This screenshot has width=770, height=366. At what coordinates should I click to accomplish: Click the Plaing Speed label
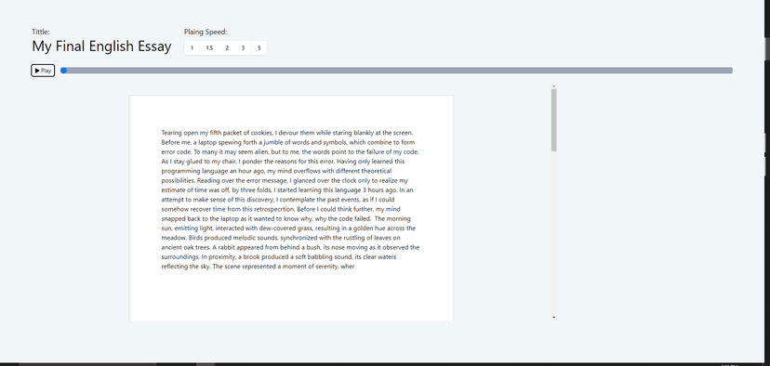(x=206, y=32)
